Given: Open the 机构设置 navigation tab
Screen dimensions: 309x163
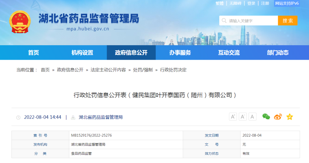Looking at the screenshot, I should [x=82, y=53].
